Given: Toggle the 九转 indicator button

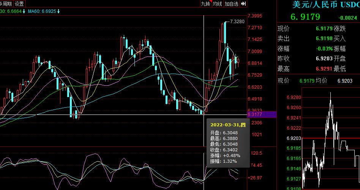Looking at the screenshot, I should coord(205,4).
